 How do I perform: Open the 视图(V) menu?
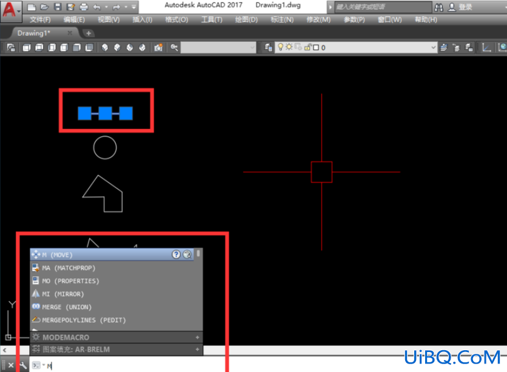pos(109,20)
